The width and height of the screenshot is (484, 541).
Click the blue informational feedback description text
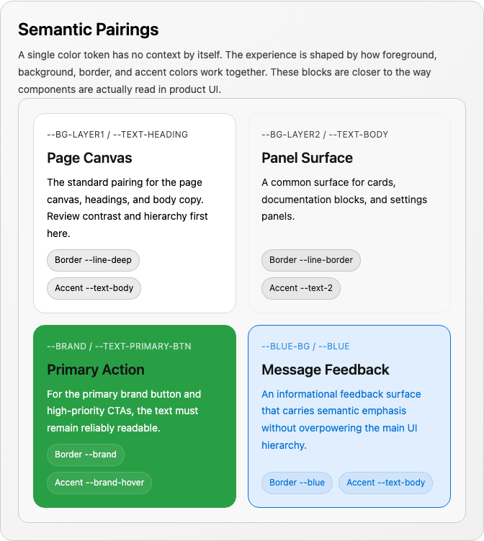tap(341, 419)
